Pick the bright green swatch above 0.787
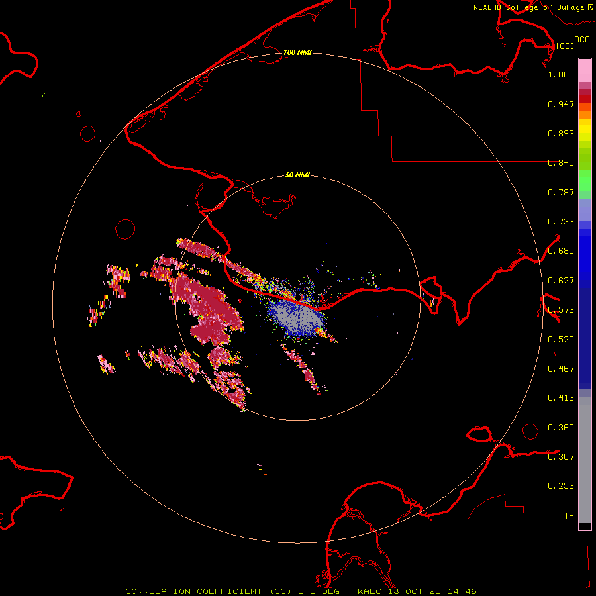 585,181
